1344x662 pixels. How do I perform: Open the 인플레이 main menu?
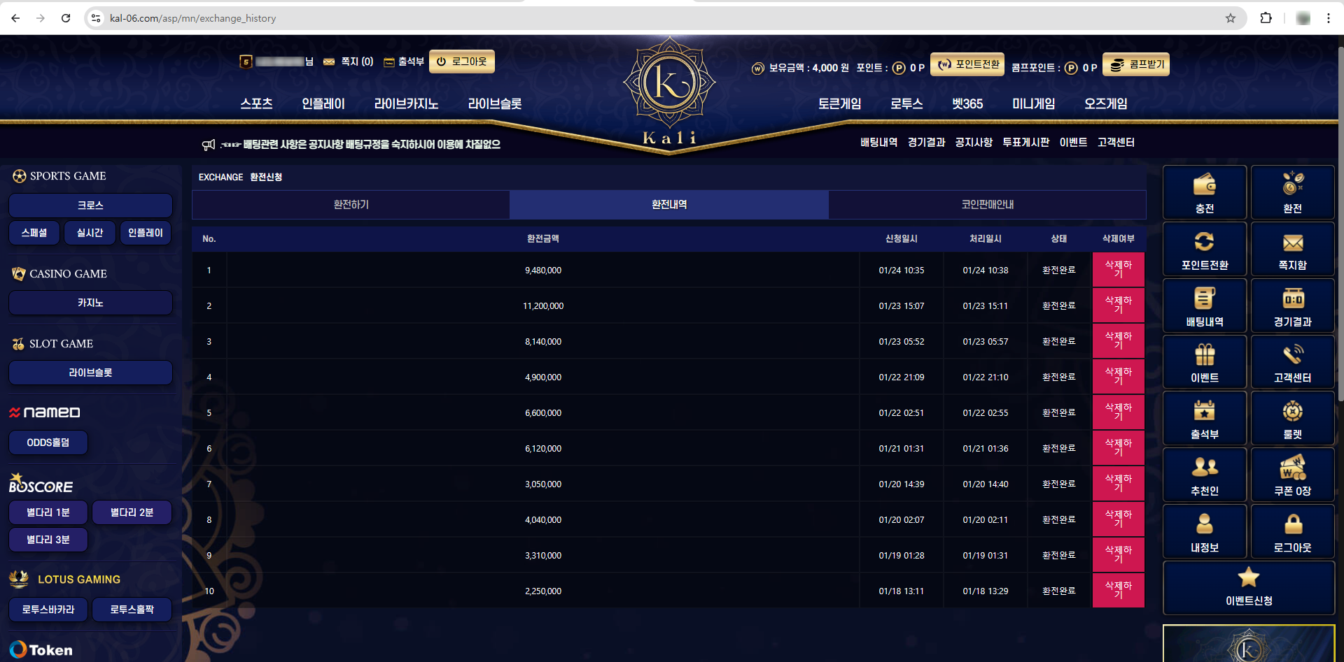(323, 103)
